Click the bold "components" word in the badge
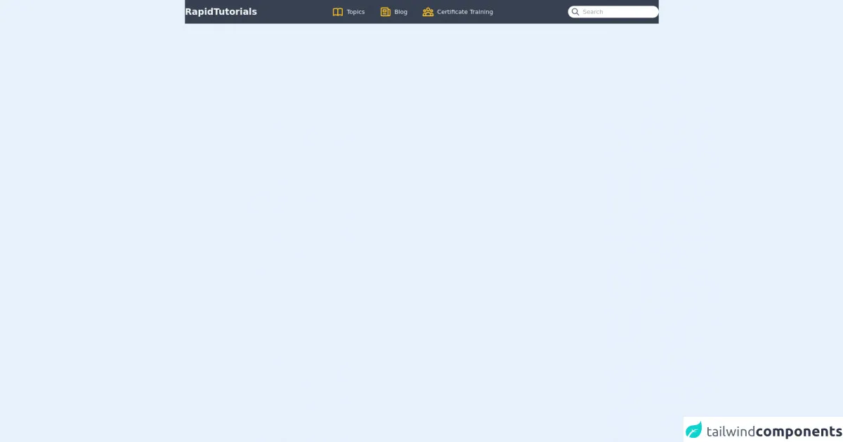The image size is (843, 442). 799,431
